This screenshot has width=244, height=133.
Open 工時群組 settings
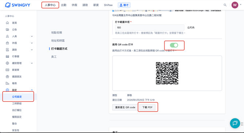[17, 103]
